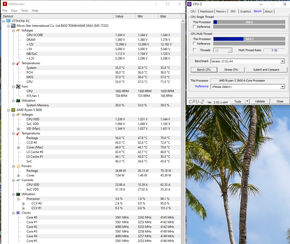Click the CPU-Z title bar chip icon
The width and height of the screenshot is (290, 244).
[x=189, y=4]
